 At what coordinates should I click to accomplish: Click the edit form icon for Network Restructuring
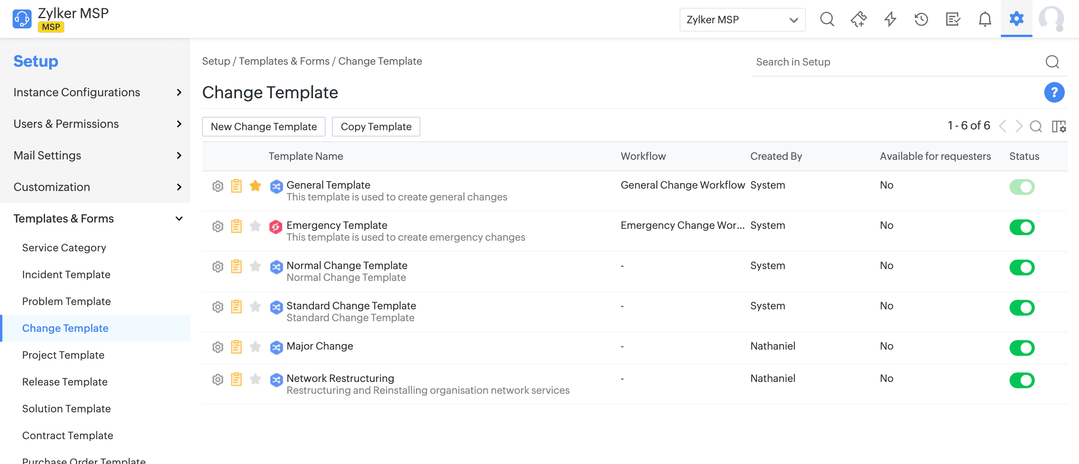236,380
